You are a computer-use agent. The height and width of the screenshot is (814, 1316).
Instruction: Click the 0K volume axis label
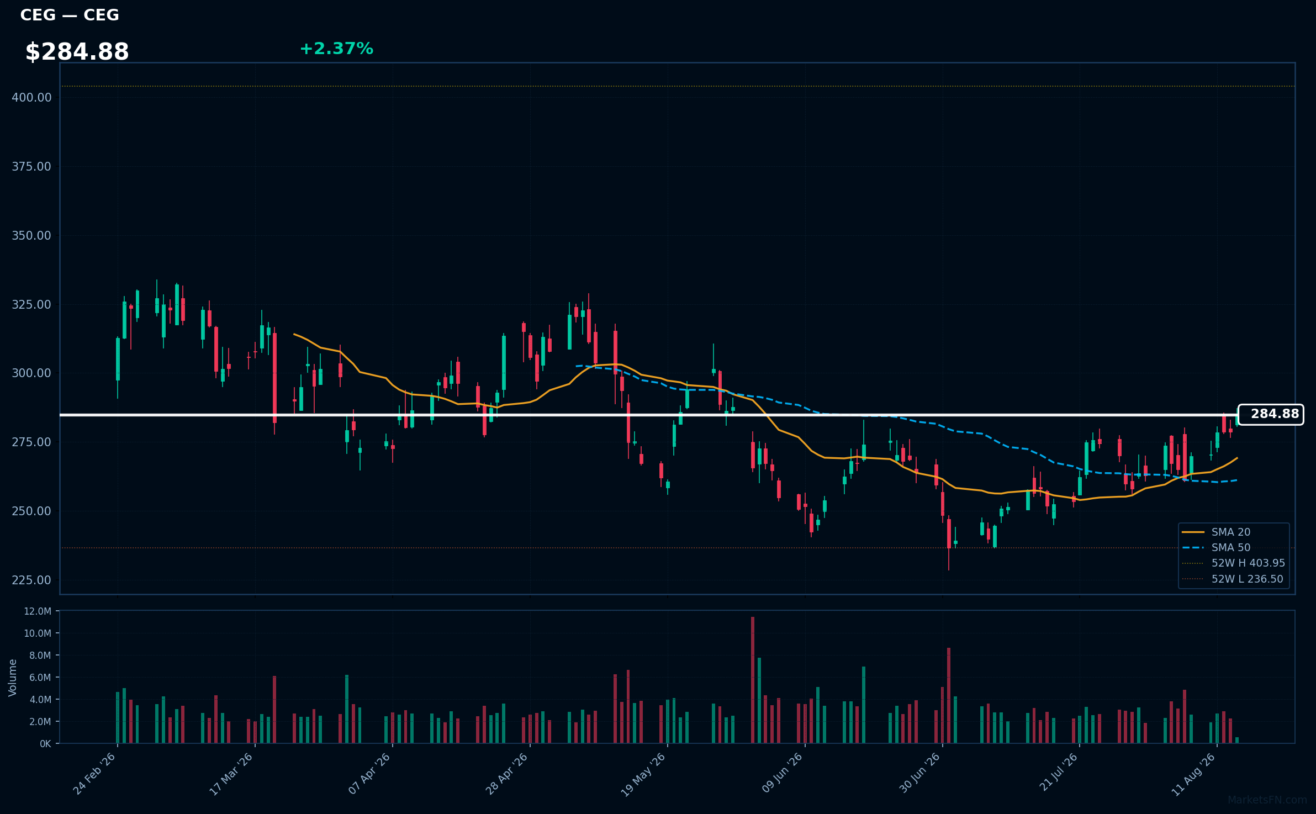45,744
